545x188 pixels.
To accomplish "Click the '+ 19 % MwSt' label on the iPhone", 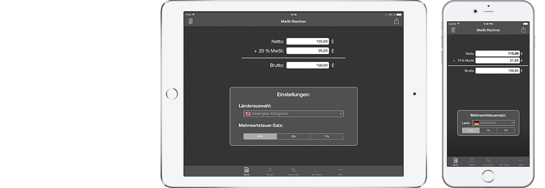I will pyautogui.click(x=463, y=61).
